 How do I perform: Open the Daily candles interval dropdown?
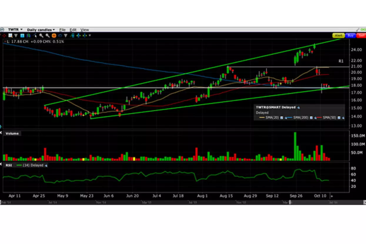(41, 30)
